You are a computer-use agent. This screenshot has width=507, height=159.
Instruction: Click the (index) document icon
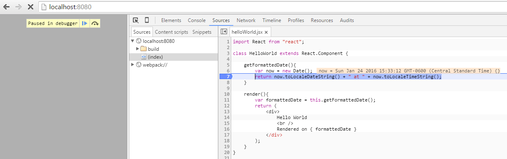click(144, 57)
